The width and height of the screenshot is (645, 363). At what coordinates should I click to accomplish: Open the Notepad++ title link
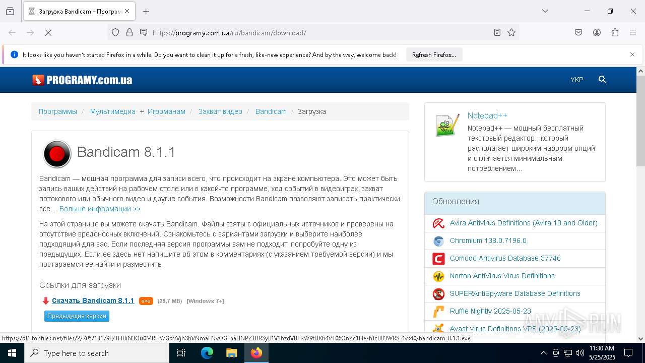[487, 115]
